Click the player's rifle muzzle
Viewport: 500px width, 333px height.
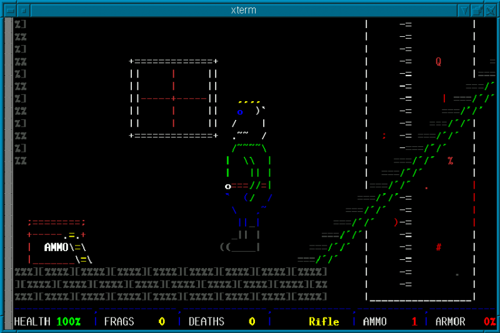[x=227, y=186]
